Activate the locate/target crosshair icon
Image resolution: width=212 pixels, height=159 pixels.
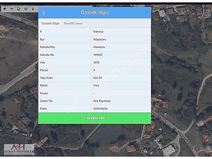[x=26, y=9]
